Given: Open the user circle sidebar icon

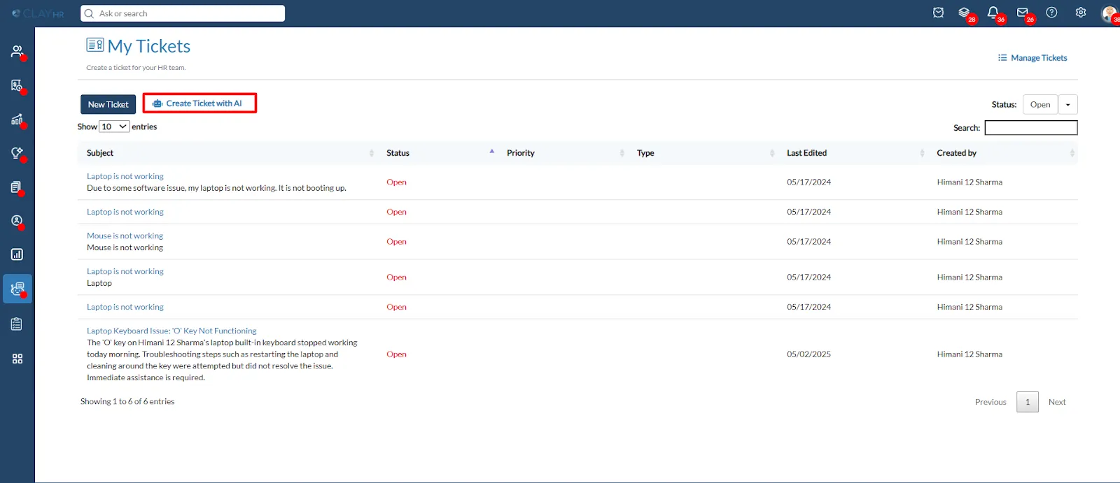Looking at the screenshot, I should click(17, 221).
